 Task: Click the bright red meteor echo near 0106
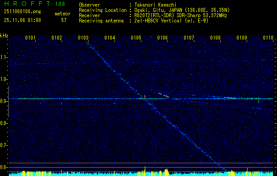pos(166,96)
